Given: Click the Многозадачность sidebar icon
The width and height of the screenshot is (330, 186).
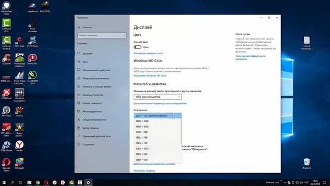Looking at the screenshot, I should pyautogui.click(x=79, y=112).
